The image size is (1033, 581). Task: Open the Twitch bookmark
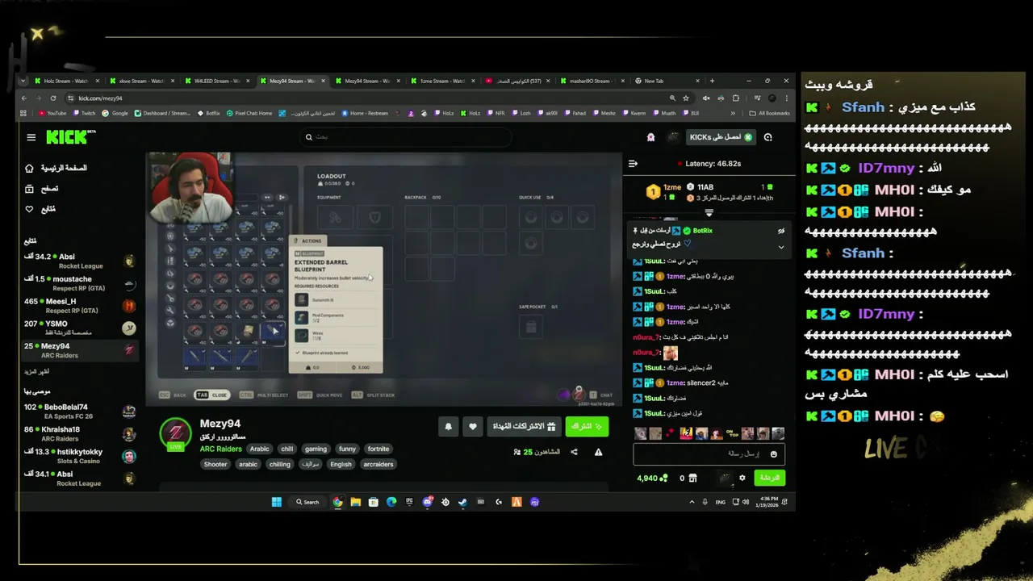83,113
